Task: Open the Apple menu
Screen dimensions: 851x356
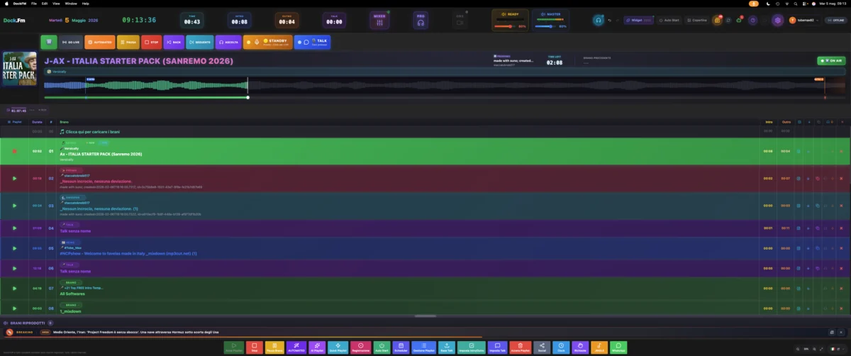Action: (6, 3)
